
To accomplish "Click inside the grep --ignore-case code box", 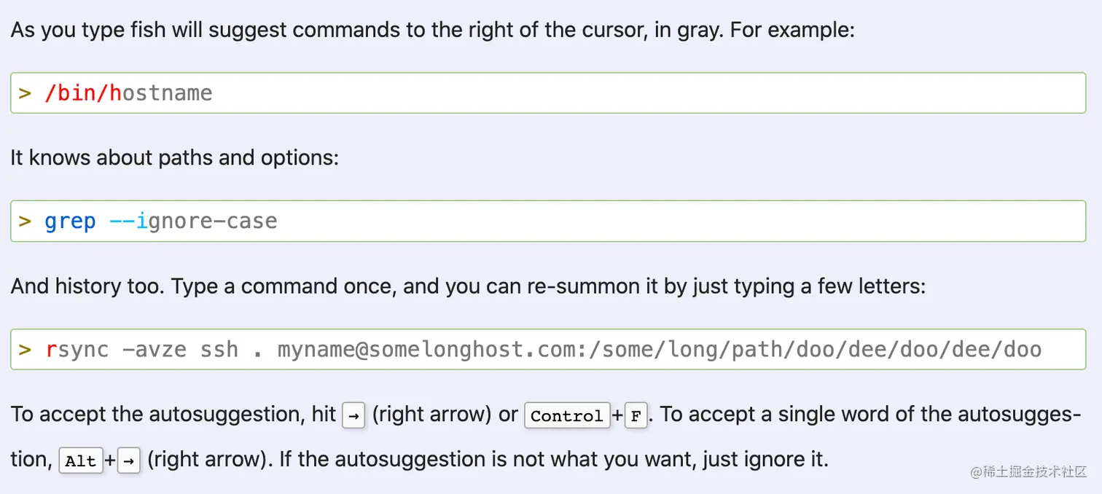I will pos(548,221).
